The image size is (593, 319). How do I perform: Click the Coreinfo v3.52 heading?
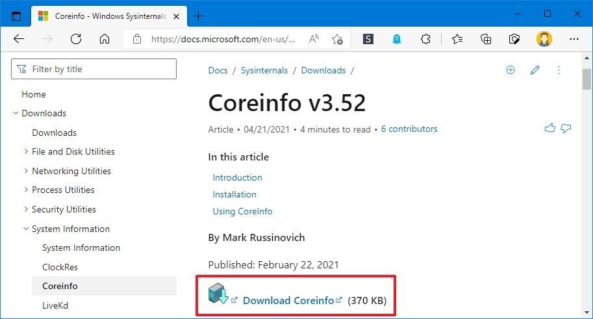coord(287,103)
